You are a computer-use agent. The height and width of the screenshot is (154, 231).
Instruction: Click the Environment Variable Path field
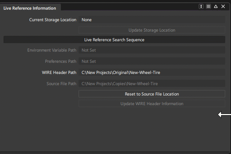point(152,50)
